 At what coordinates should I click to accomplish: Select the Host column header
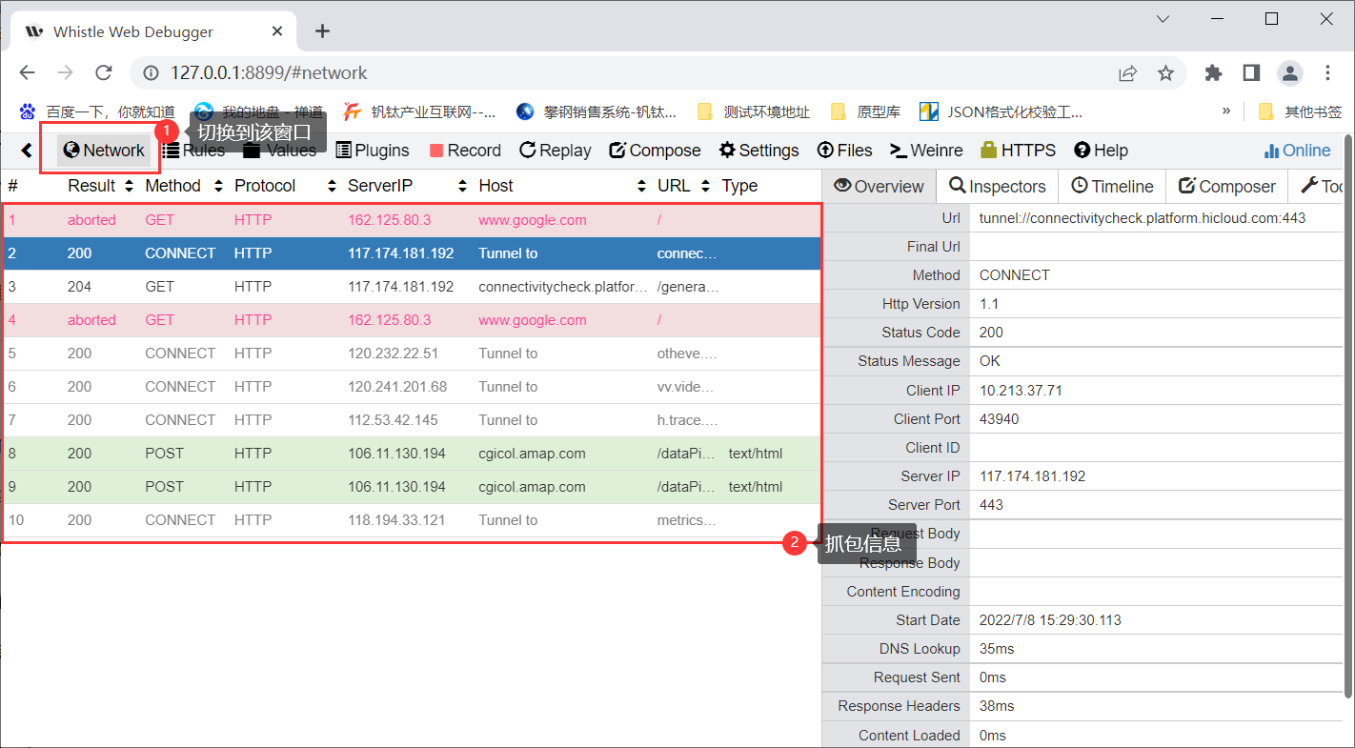pyautogui.click(x=495, y=186)
